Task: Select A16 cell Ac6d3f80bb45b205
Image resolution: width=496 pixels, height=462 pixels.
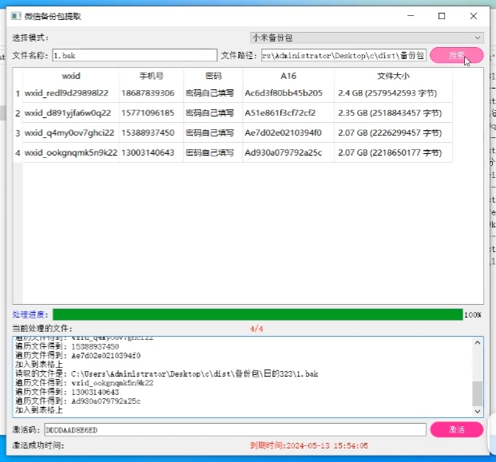Action: (x=288, y=93)
